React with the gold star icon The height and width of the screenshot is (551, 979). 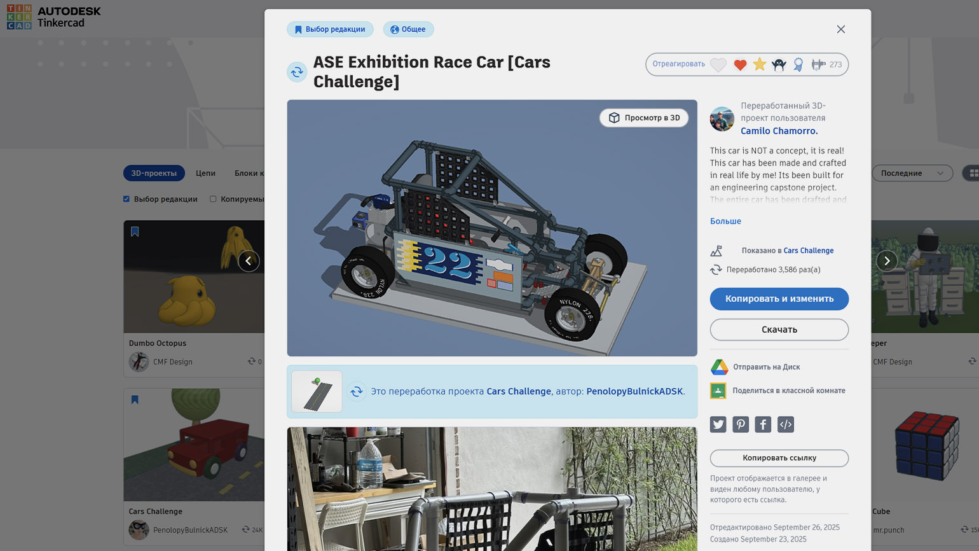point(759,65)
